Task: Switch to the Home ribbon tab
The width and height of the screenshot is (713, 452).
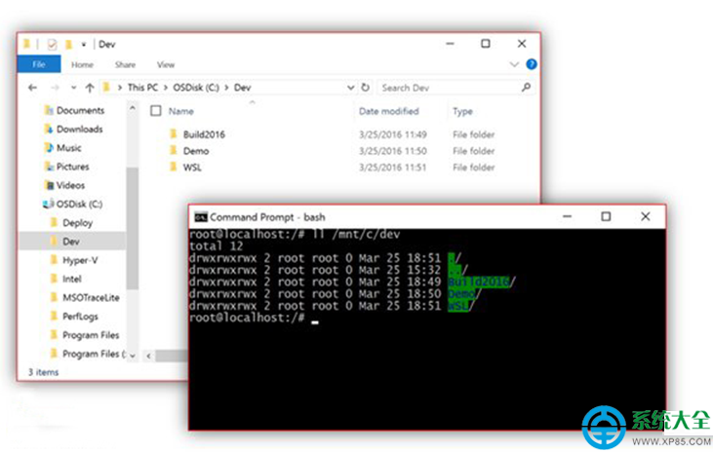Action: click(82, 65)
